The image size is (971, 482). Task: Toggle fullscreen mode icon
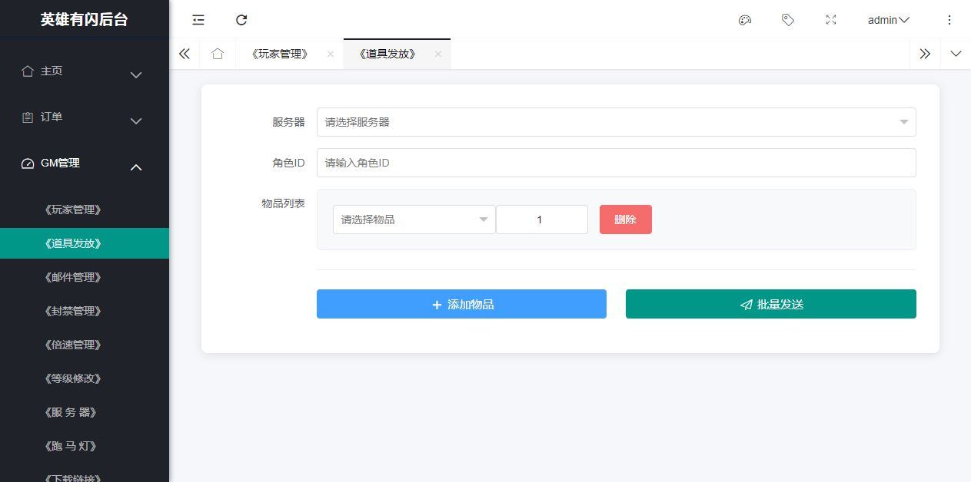click(830, 20)
